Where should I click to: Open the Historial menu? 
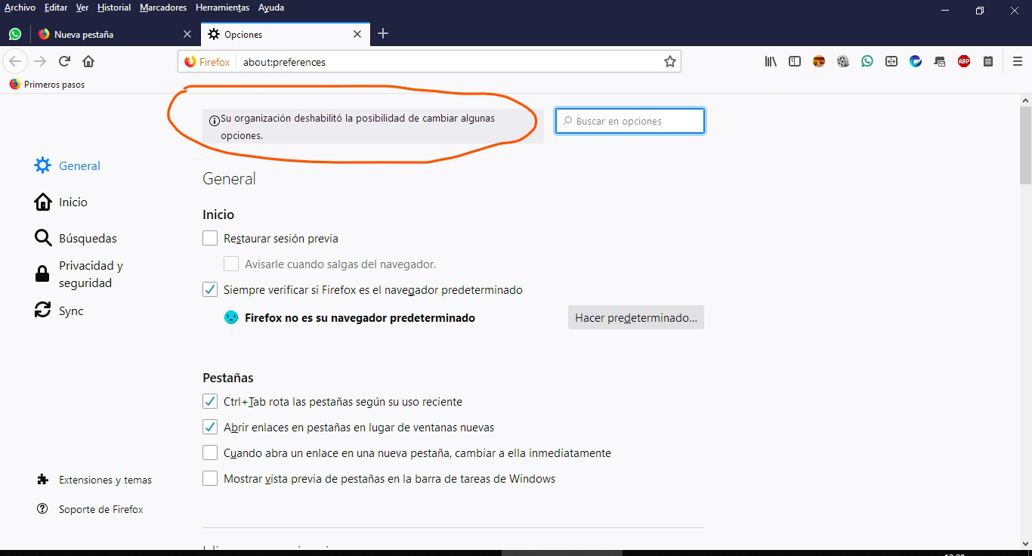114,8
